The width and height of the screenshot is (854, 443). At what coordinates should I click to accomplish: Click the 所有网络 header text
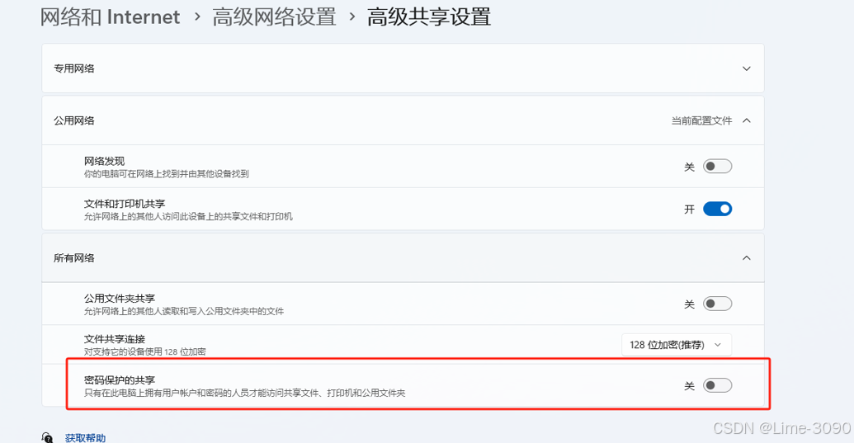[74, 258]
